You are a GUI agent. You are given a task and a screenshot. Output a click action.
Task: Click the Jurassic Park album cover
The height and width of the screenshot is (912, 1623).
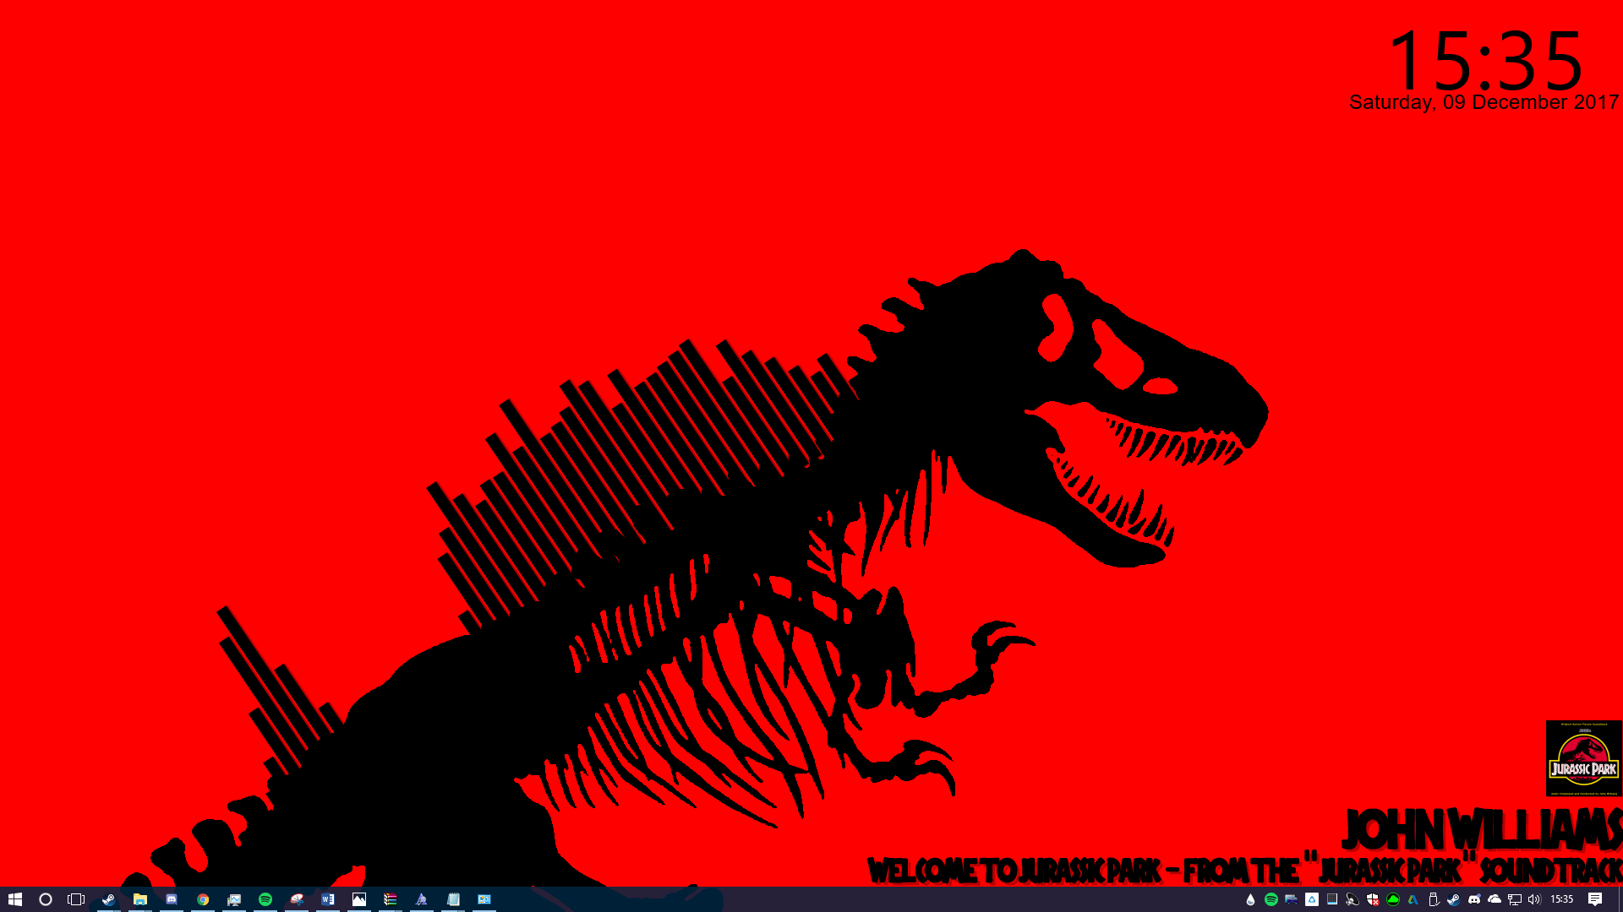(x=1584, y=758)
